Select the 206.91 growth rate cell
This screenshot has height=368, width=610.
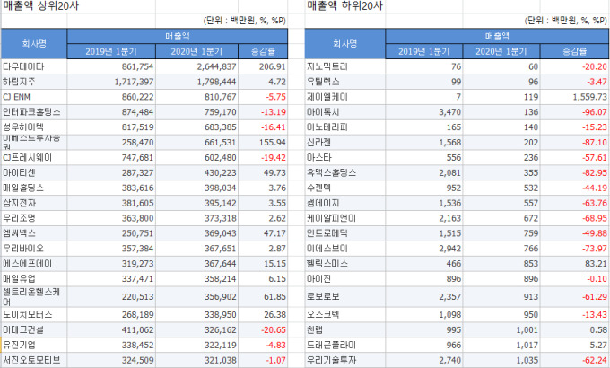point(263,66)
